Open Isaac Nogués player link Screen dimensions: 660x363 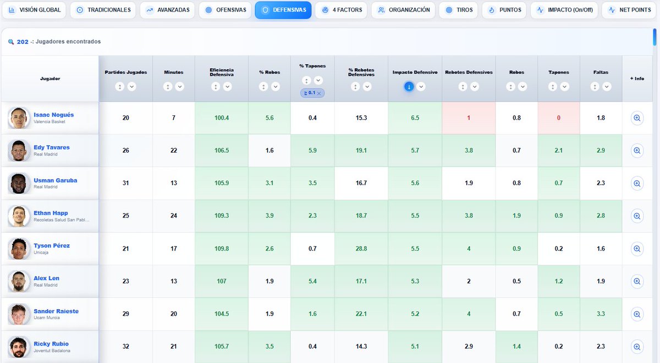click(54, 115)
